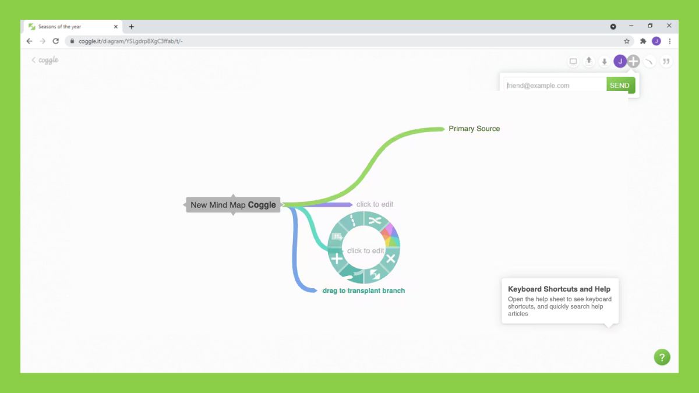Viewport: 699px width, 393px height.
Task: Open the history curved-line icon
Action: coord(649,61)
